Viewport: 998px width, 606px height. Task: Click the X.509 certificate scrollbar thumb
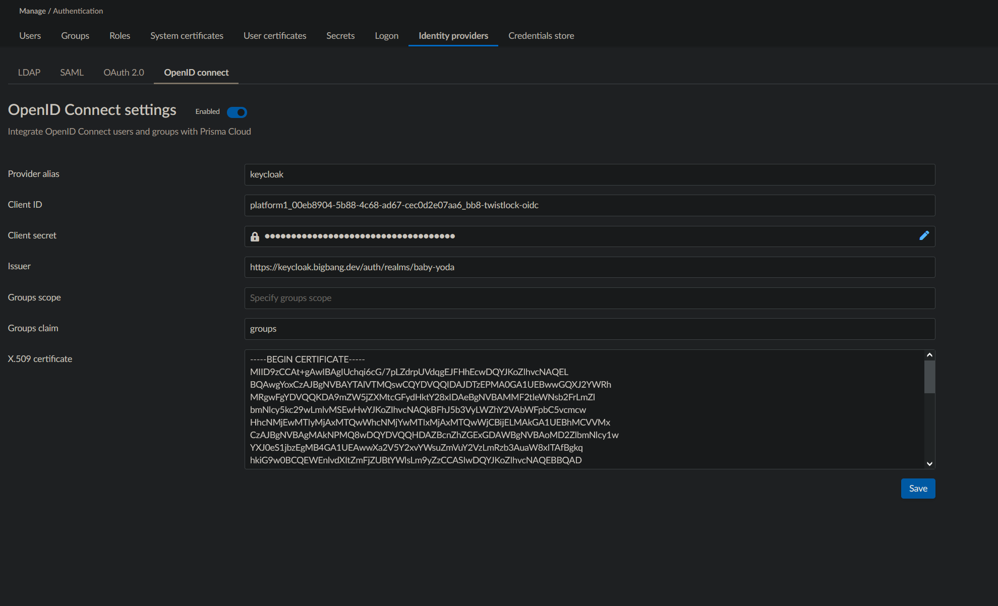pos(929,376)
